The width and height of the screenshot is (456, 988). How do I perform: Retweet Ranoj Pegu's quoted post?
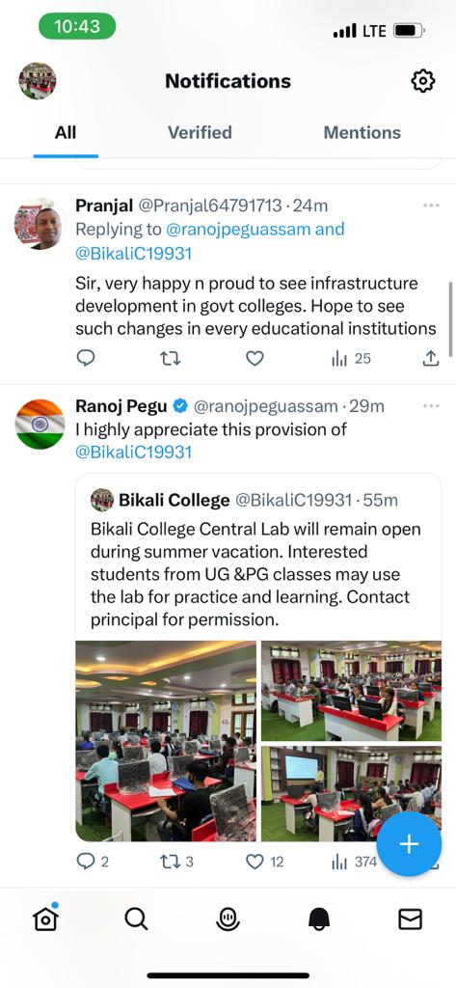click(170, 861)
